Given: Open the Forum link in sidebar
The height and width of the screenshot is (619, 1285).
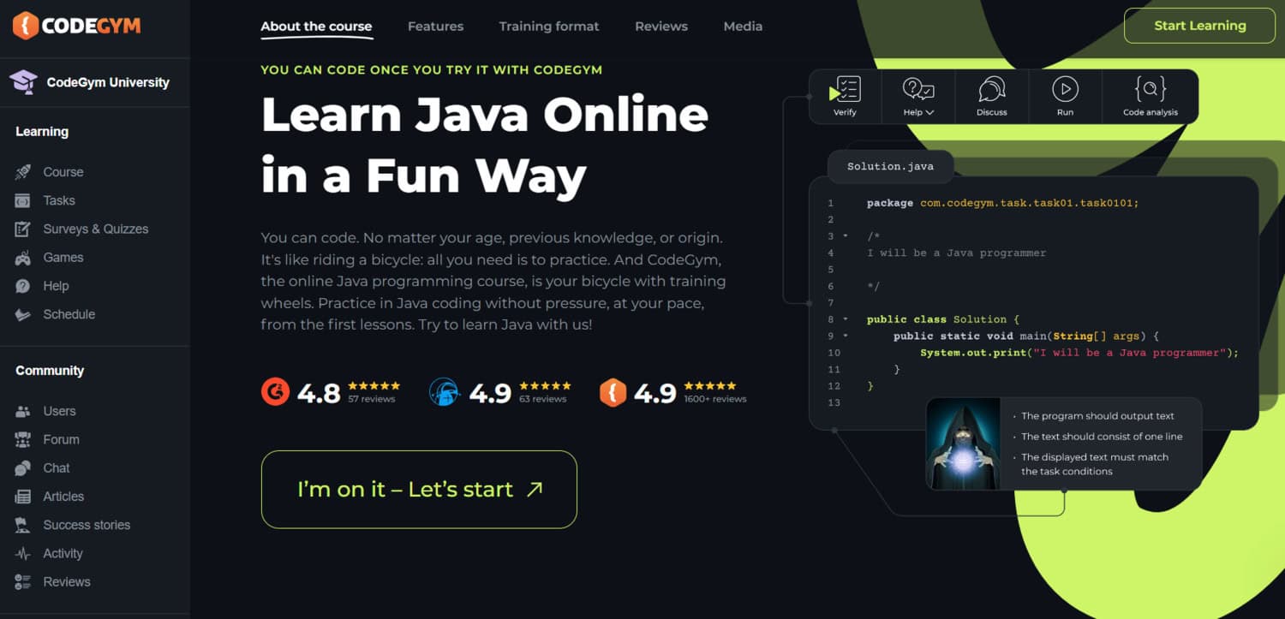Looking at the screenshot, I should click(61, 439).
